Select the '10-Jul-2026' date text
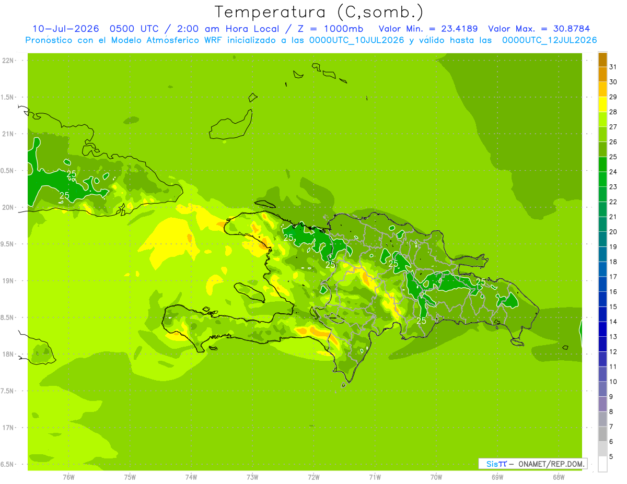The image size is (627, 484). tap(66, 29)
